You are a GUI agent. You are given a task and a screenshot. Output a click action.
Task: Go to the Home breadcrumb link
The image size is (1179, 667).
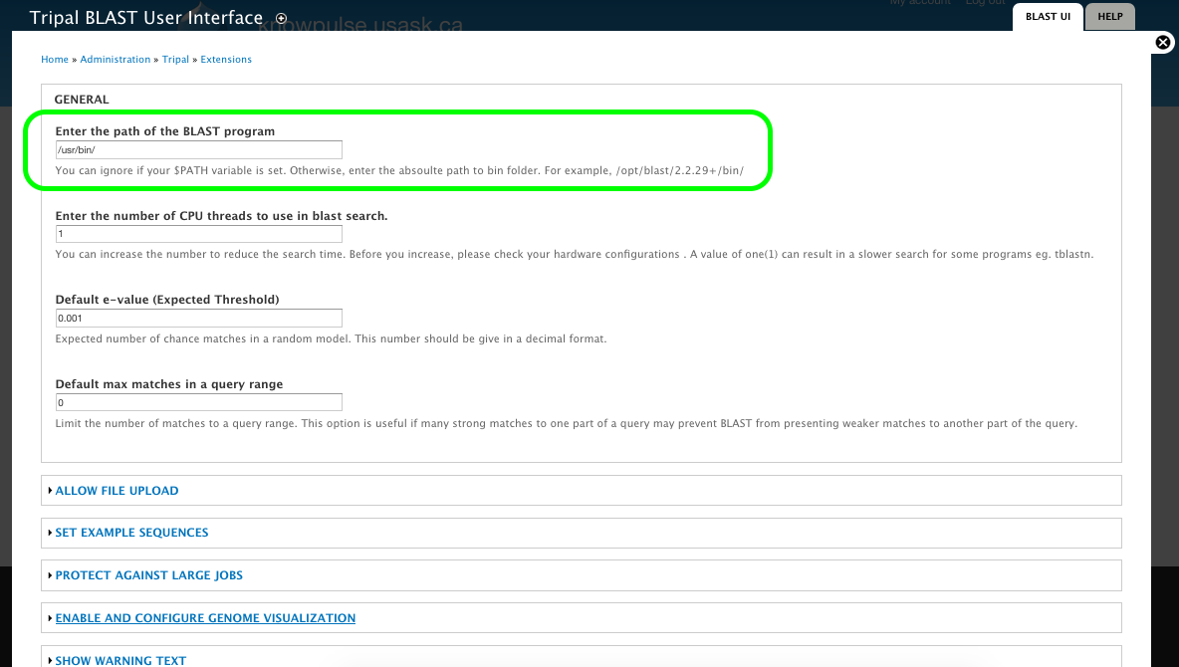pyautogui.click(x=55, y=60)
